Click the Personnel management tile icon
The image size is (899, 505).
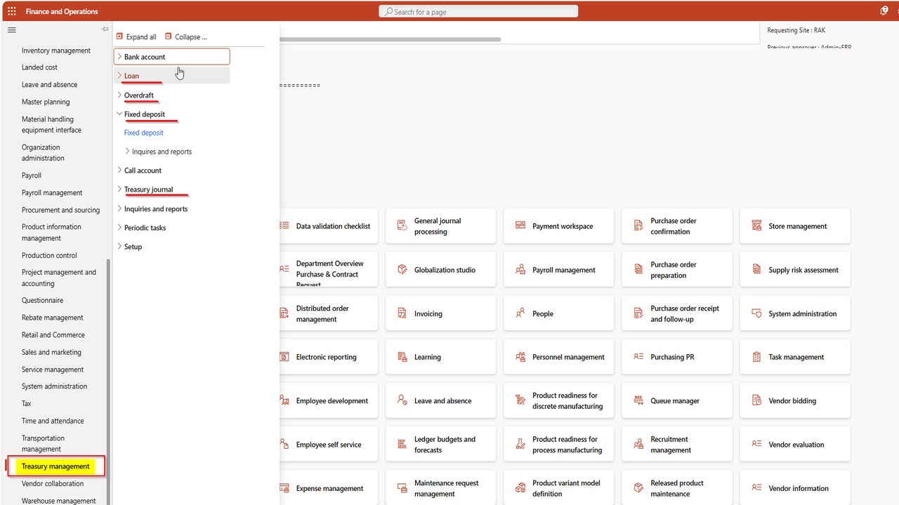pyautogui.click(x=520, y=357)
